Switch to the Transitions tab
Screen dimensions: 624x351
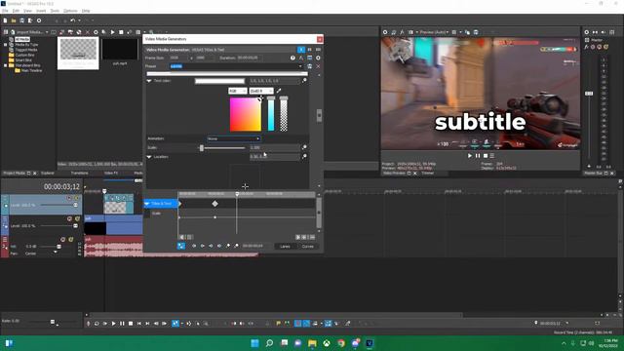pyautogui.click(x=80, y=174)
